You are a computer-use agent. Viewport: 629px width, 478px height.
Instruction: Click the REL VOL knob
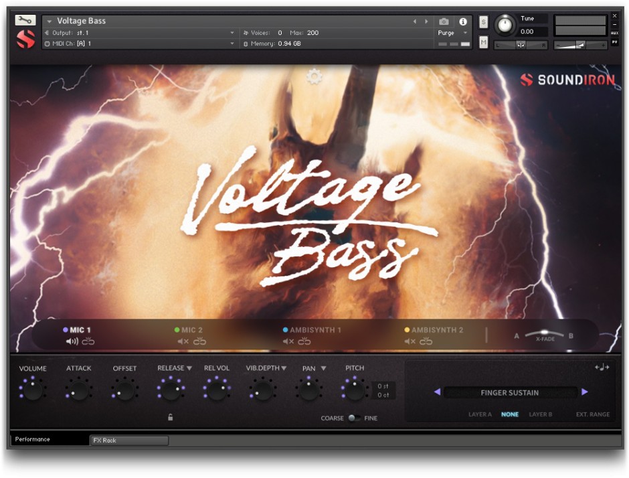click(x=217, y=390)
